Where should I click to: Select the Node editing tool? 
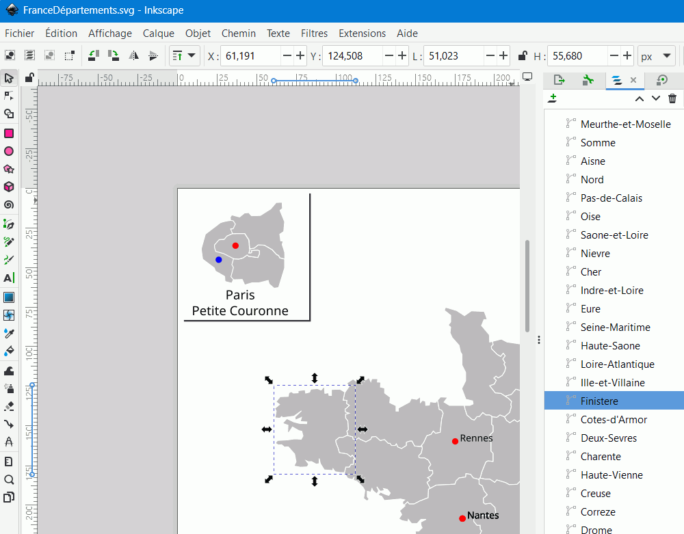[x=9, y=96]
